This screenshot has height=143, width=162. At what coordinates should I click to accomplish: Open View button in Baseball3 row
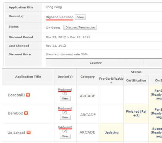click(x=65, y=98)
